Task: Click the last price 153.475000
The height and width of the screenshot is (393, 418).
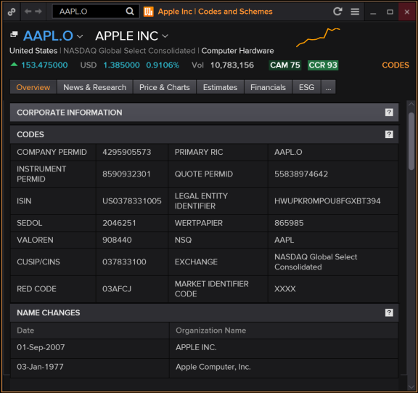Action: tap(44, 65)
